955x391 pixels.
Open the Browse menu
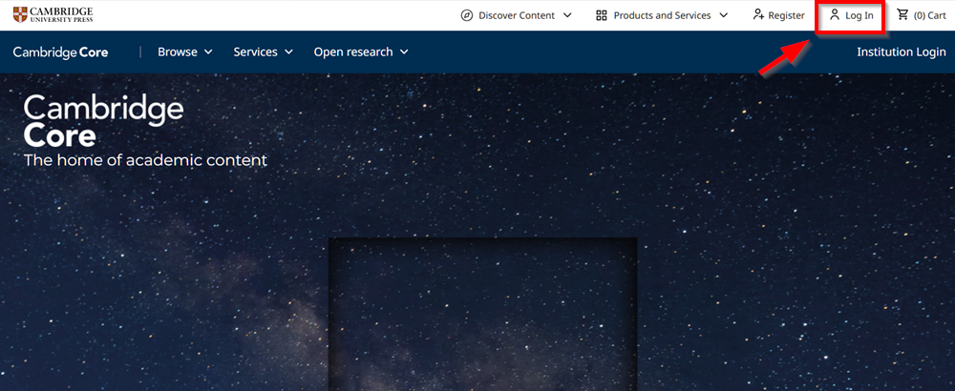point(185,52)
